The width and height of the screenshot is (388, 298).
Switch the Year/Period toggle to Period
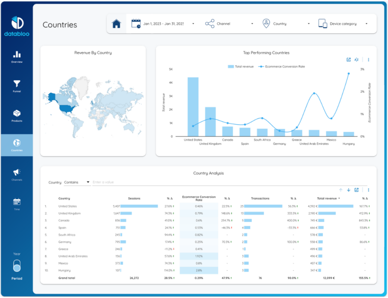17,266
